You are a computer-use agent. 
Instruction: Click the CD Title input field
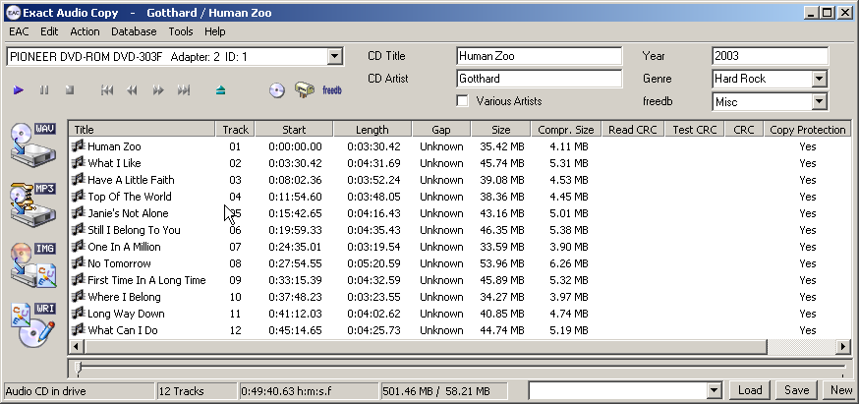539,56
